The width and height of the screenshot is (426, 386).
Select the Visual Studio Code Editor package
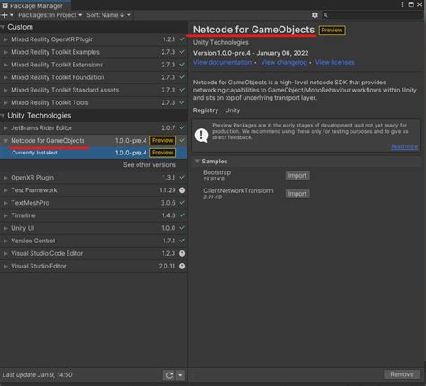93,253
